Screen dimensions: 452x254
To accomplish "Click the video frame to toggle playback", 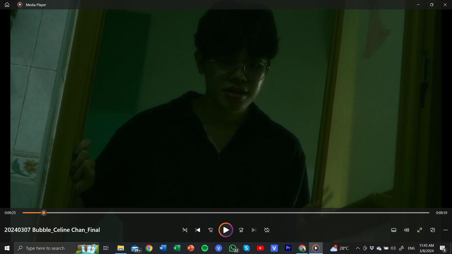I will click(x=226, y=109).
